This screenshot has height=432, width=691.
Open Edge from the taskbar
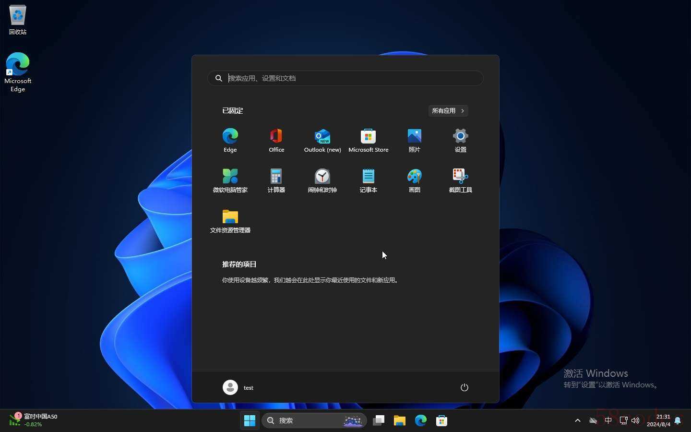(421, 420)
